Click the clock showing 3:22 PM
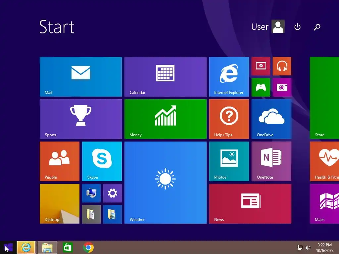 (325, 248)
